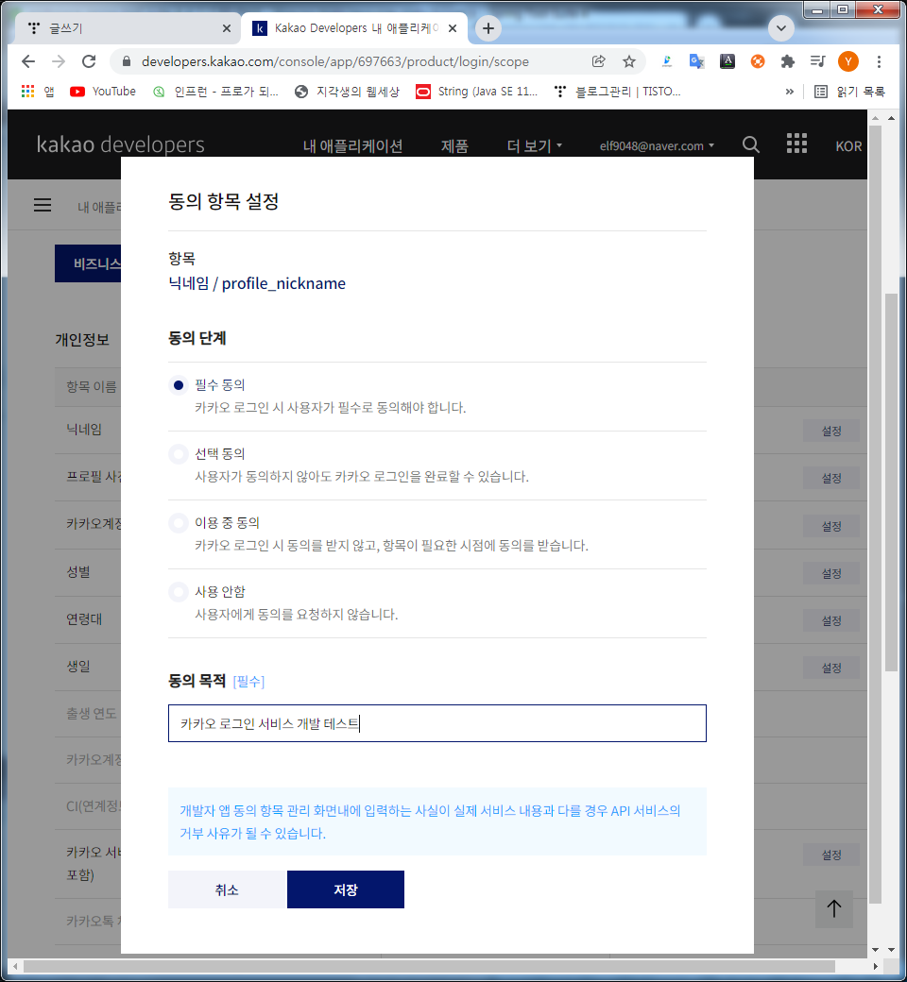Open Chrome three-dot menu
907x982 pixels.
point(879,61)
